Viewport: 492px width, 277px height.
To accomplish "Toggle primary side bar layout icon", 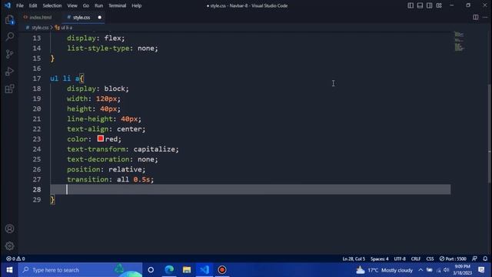I will point(411,5).
